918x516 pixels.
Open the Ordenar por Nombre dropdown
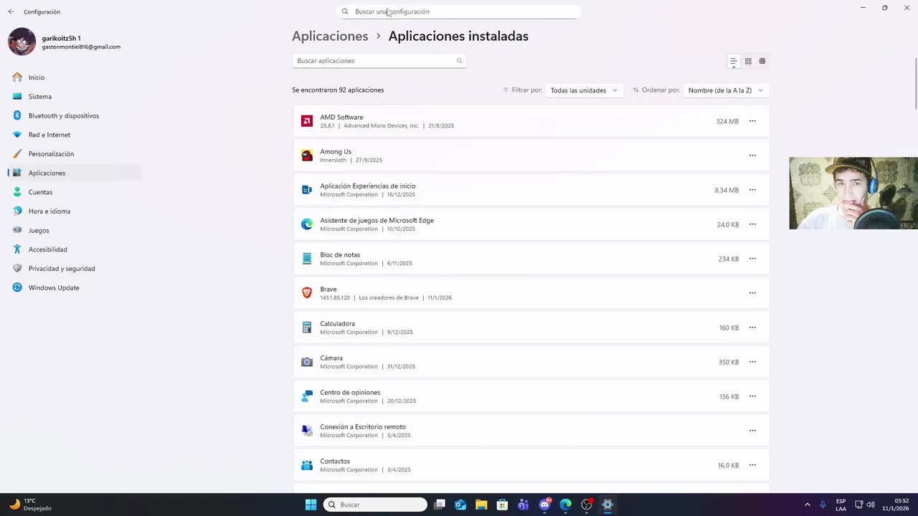(x=726, y=90)
